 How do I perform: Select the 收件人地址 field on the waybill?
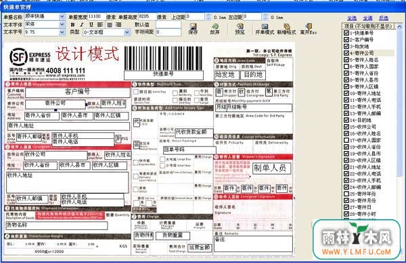coord(67,182)
